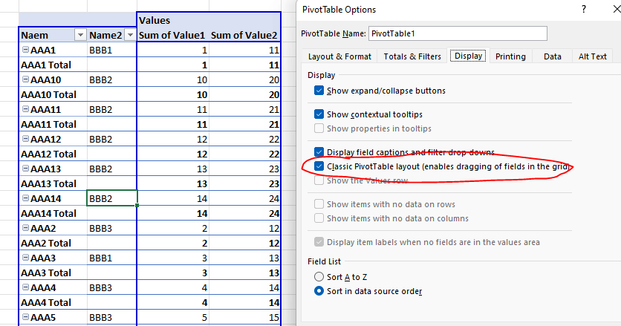Switch to the Printing tab

click(x=510, y=56)
